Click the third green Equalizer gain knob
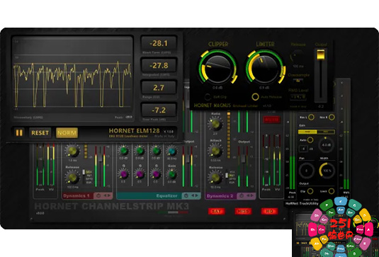 (156, 151)
